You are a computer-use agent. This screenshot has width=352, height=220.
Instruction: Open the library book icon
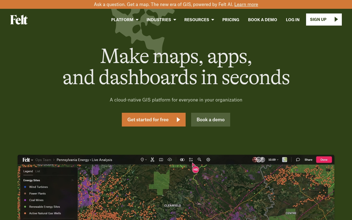click(161, 159)
